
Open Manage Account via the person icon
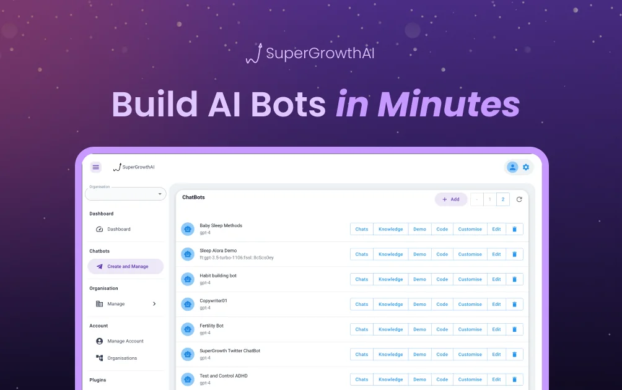click(99, 341)
